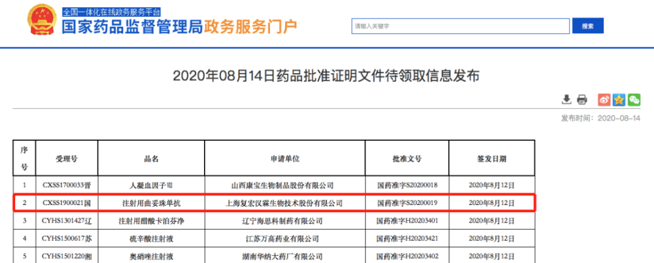Viewport: 654px width, 263px height.
Task: Select cell 人凝血因子Ⅷ
Action: 151,185
